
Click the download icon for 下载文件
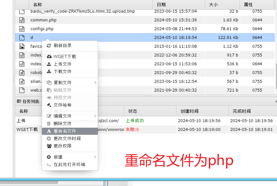point(49,72)
